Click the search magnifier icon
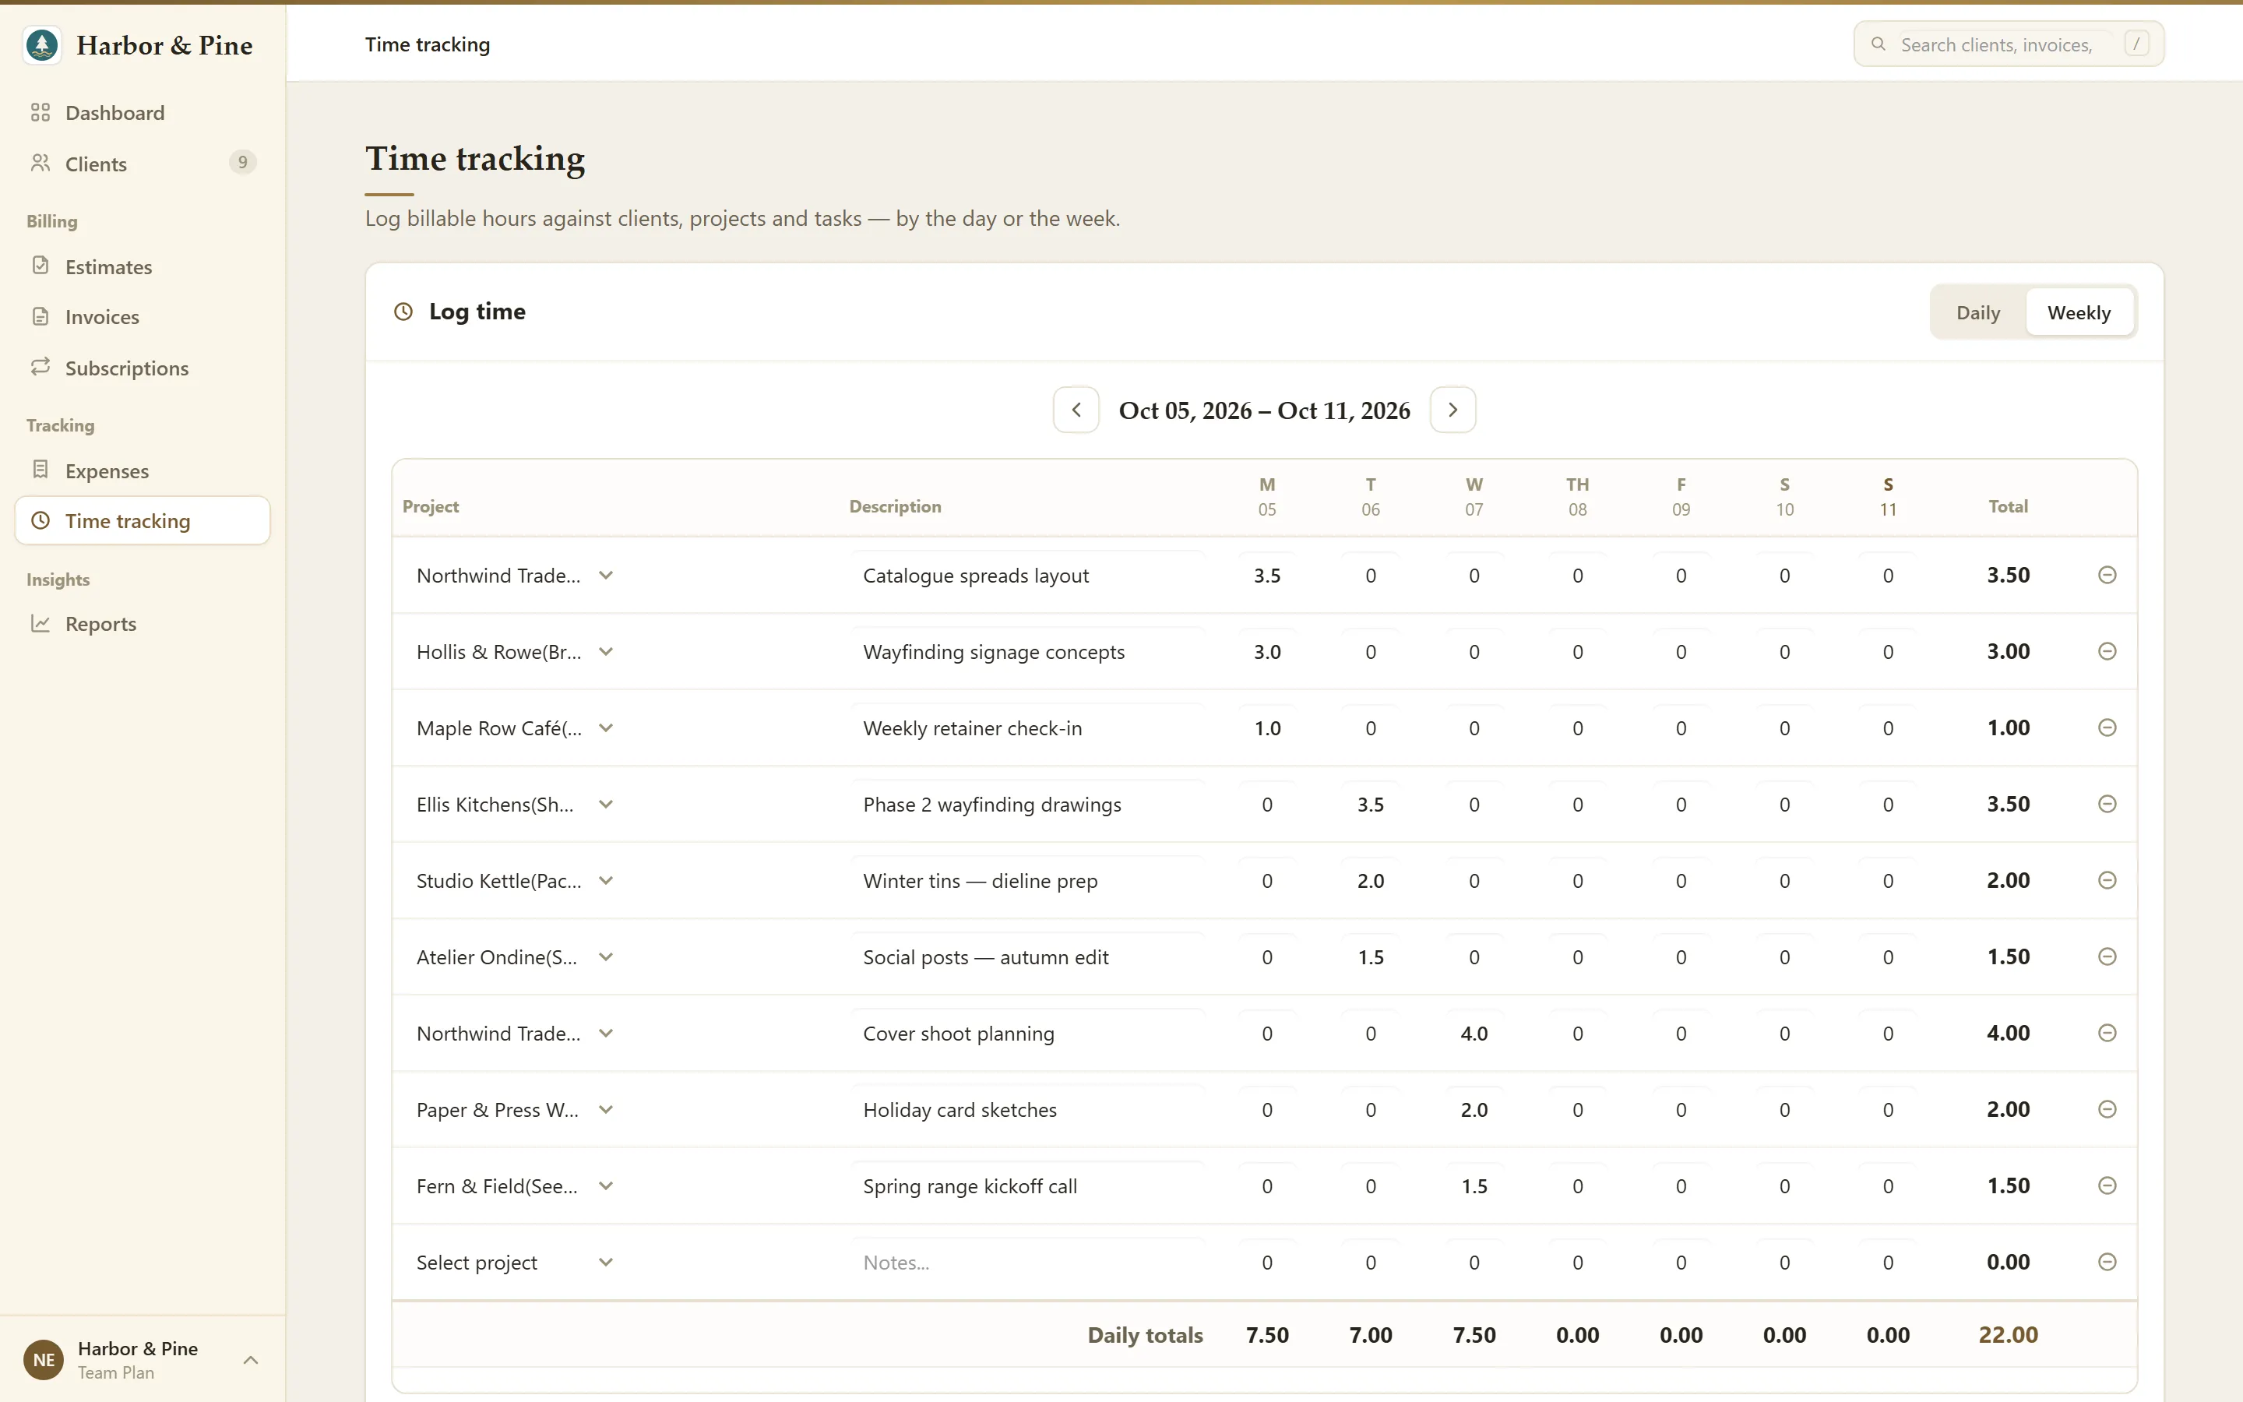 (x=1879, y=44)
